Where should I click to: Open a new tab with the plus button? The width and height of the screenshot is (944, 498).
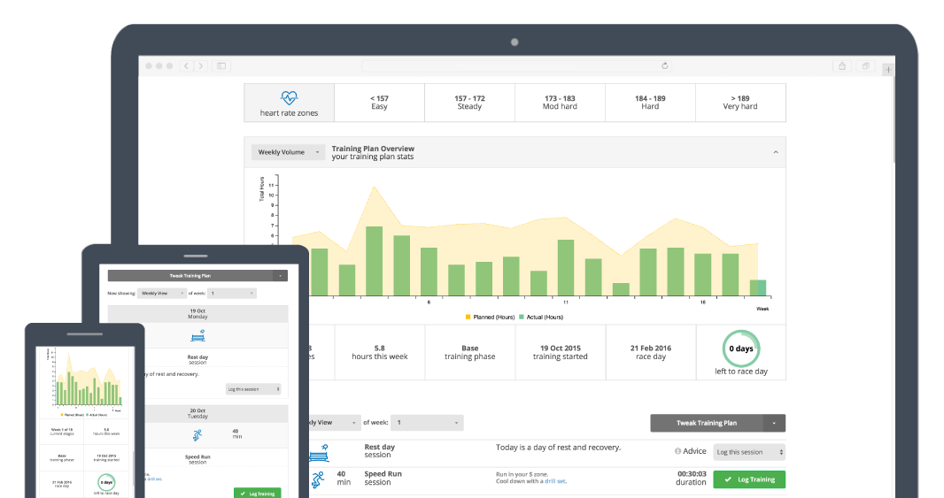(x=888, y=70)
